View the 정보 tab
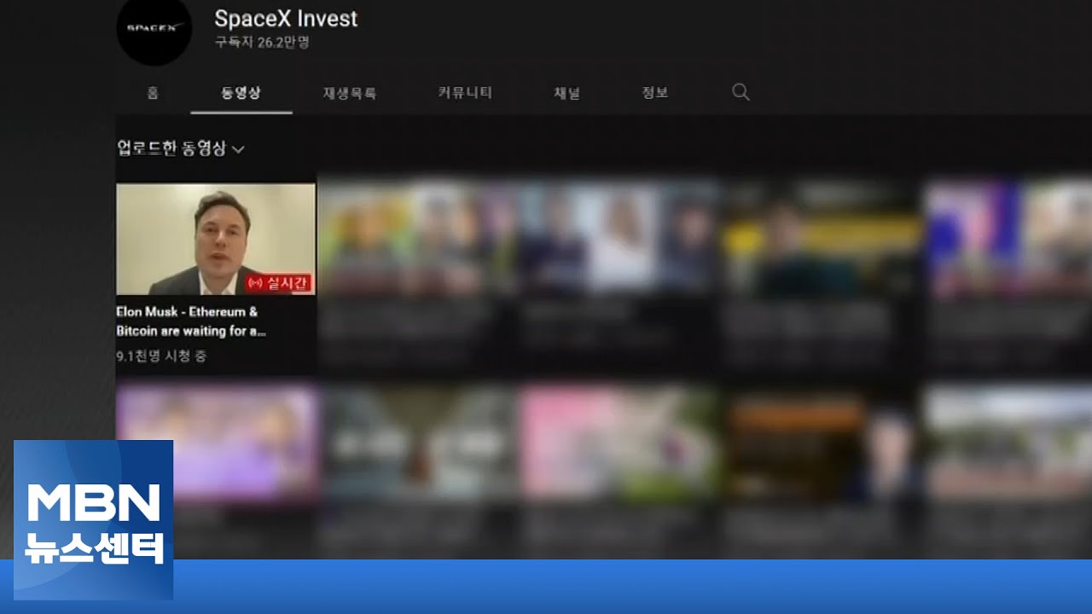 coord(655,93)
